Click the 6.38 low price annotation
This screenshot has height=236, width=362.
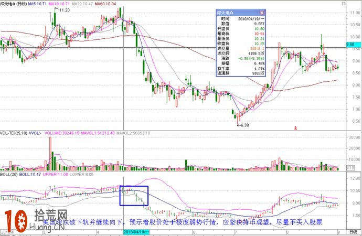click(x=244, y=125)
